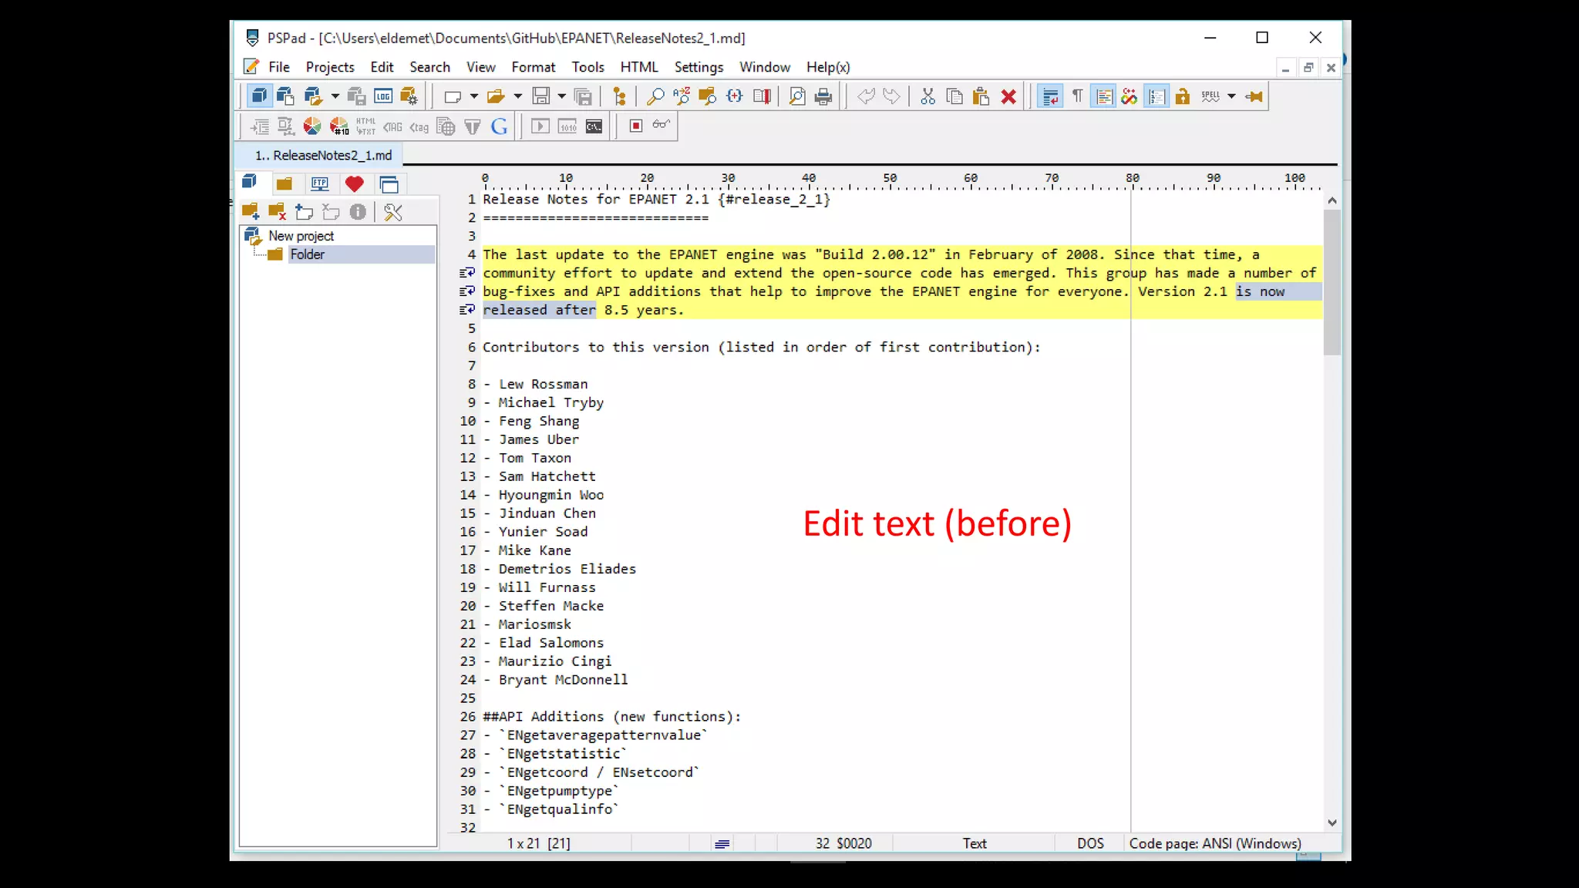This screenshot has width=1579, height=888.
Task: Click the Replace A-to-Z icon
Action: pos(681,96)
